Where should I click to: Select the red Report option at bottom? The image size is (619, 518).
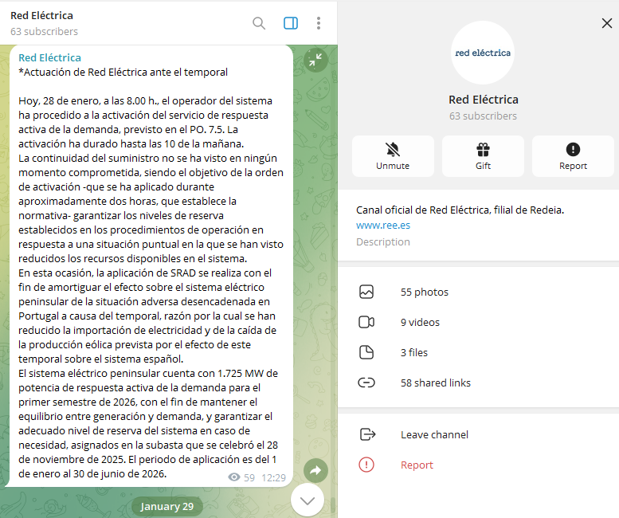[417, 465]
